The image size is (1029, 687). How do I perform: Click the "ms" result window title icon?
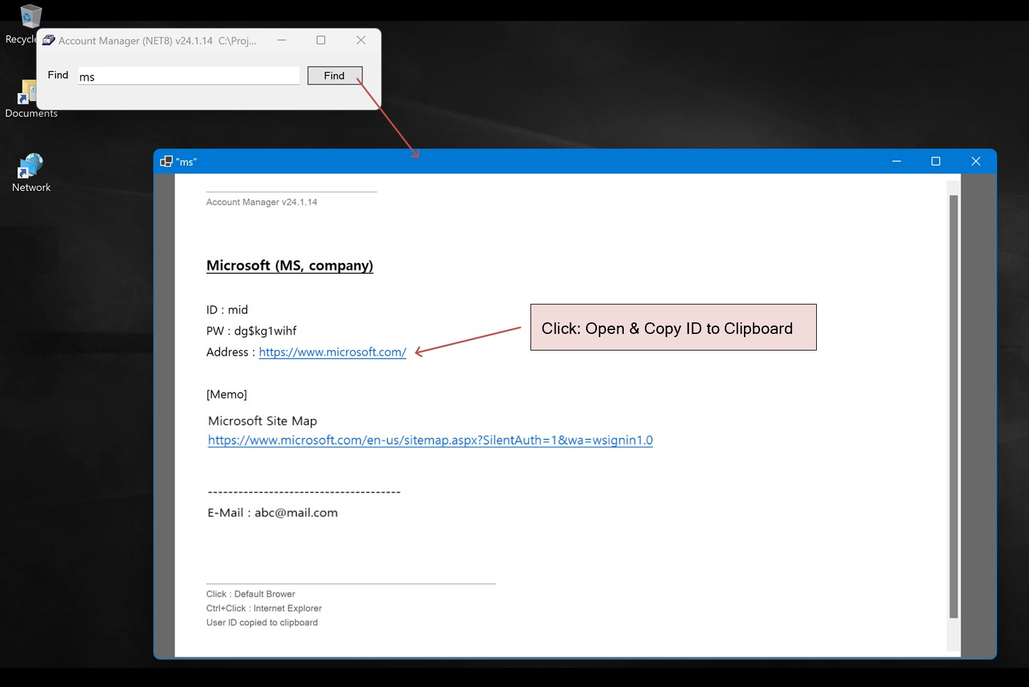tap(166, 161)
